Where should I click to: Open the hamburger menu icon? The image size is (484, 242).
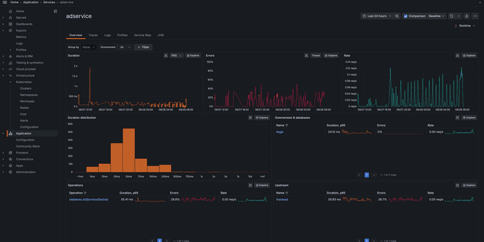pyautogui.click(x=5, y=2)
